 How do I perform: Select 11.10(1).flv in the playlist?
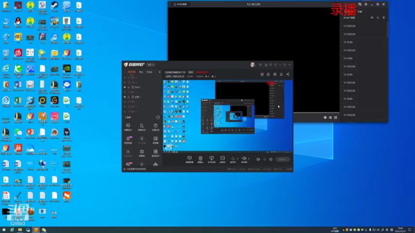click(x=349, y=26)
